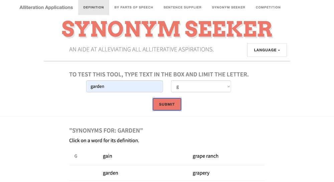The height and width of the screenshot is (182, 334).
Task: Select the synonym grapery
Action: (201, 173)
